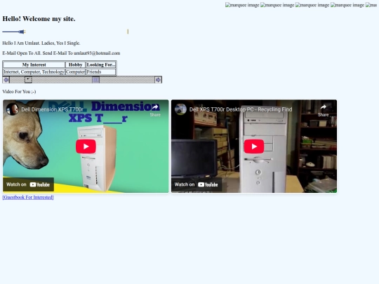Click the Hello! Welcome my site heading

pyautogui.click(x=39, y=19)
